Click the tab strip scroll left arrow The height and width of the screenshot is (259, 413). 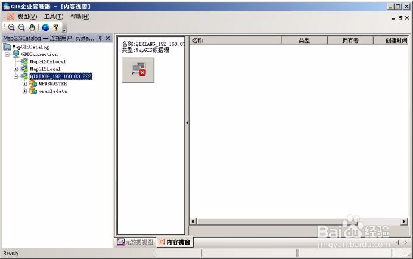[x=398, y=242]
